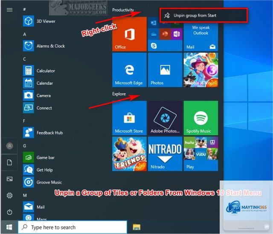The height and width of the screenshot is (234, 273).
Task: Click the G letter section header
Action: [24, 145]
